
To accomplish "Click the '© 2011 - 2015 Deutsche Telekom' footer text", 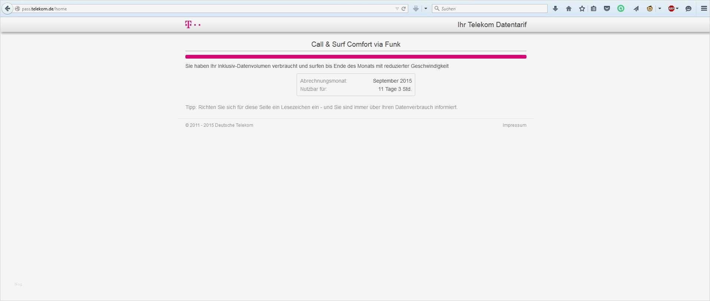I will click(219, 125).
